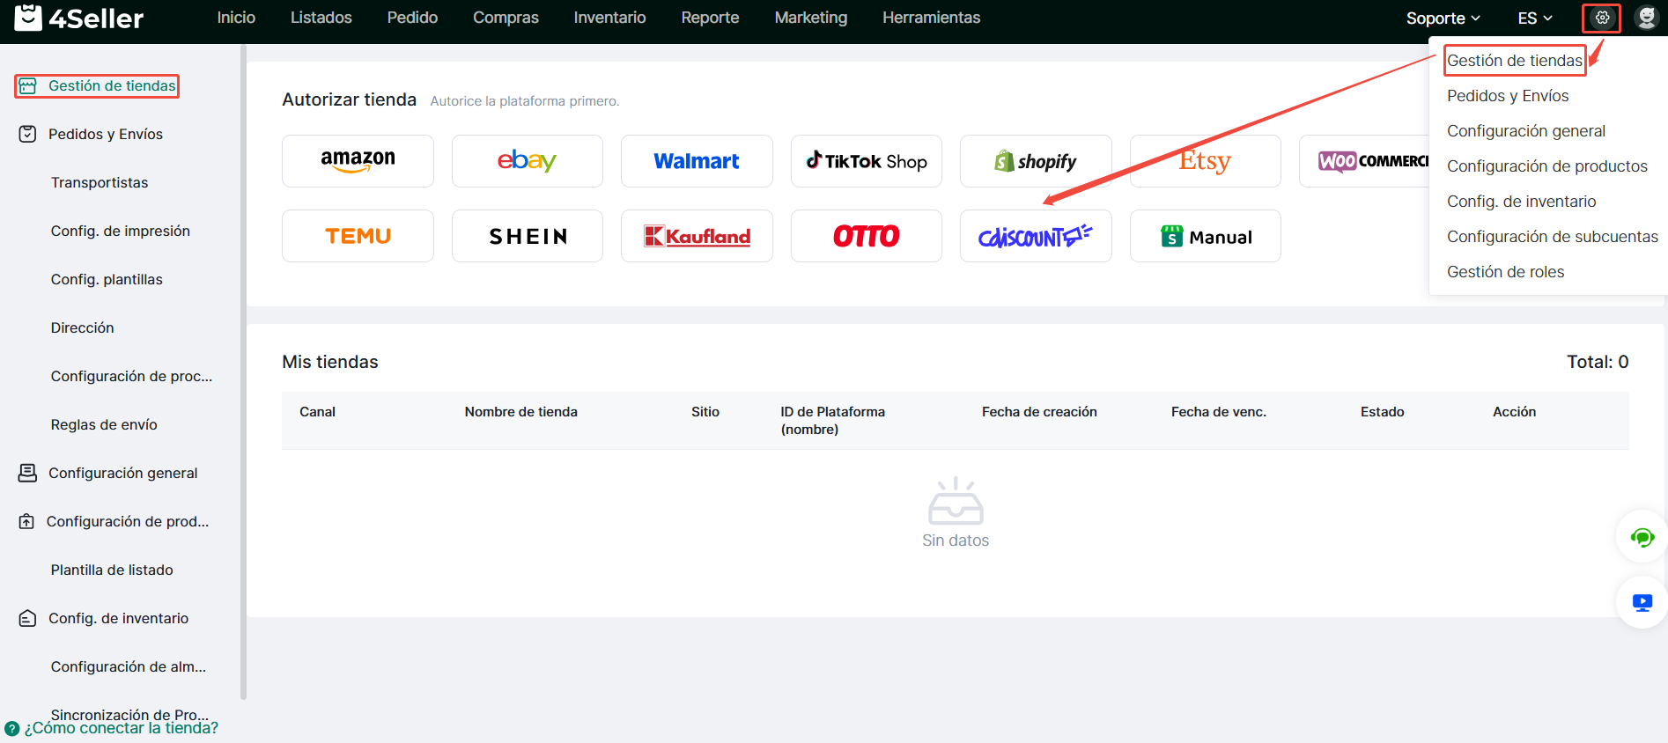
Task: Click the Fecha de creación column header
Action: [x=1039, y=412]
